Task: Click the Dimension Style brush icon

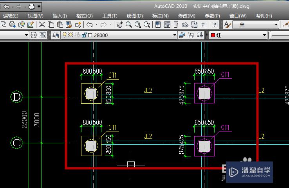Action: coord(286,25)
